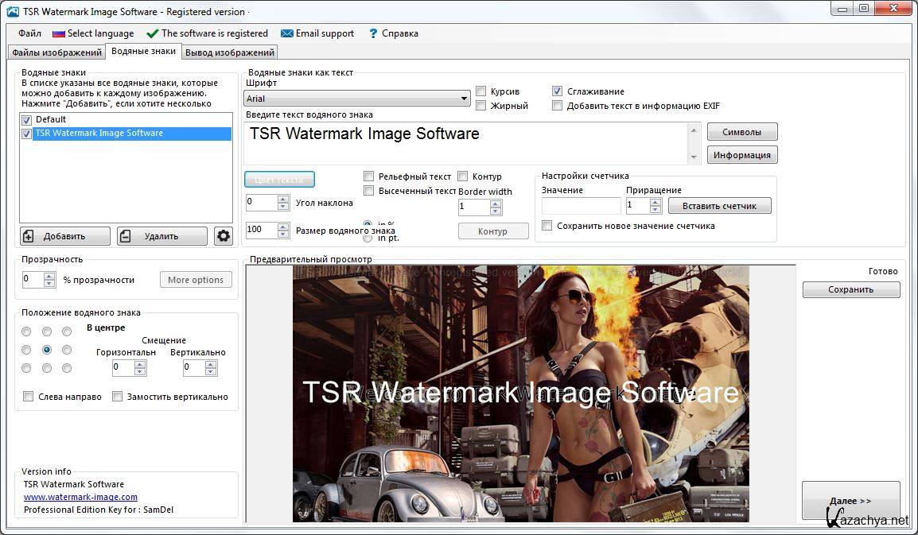Increase the % прозрачности spinner value
Screen dimensions: 918x535
pyautogui.click(x=49, y=276)
